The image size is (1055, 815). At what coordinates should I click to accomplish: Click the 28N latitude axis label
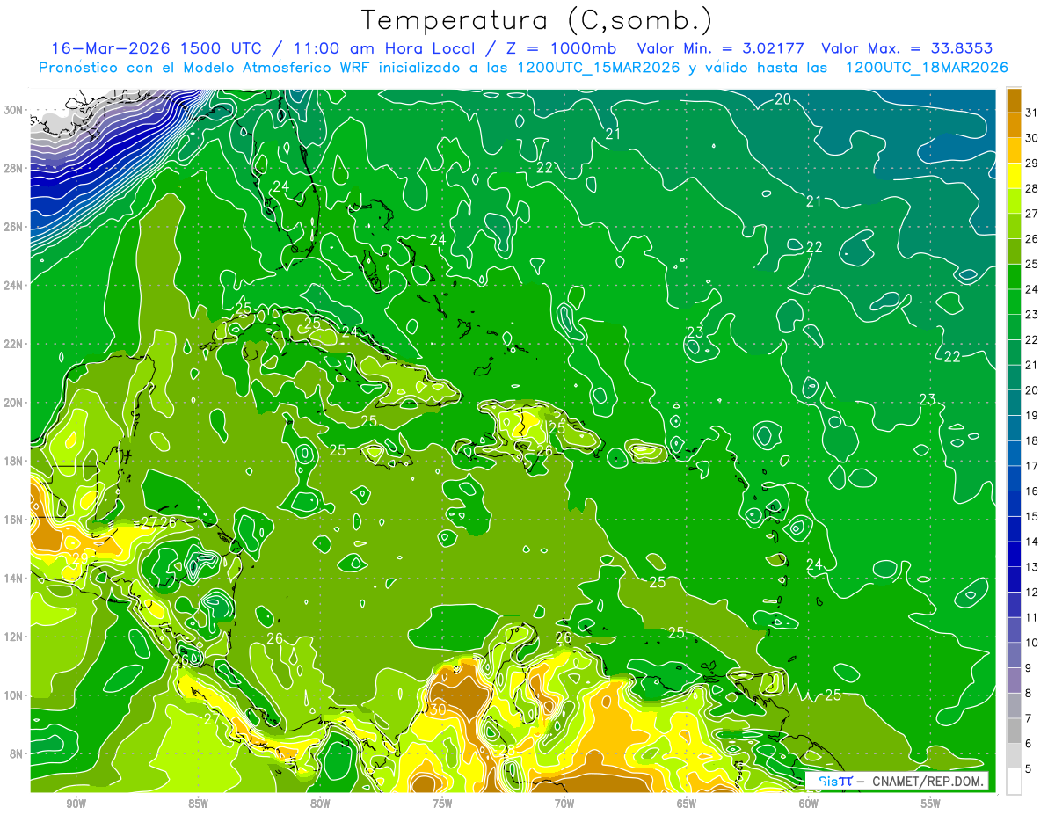click(15, 168)
